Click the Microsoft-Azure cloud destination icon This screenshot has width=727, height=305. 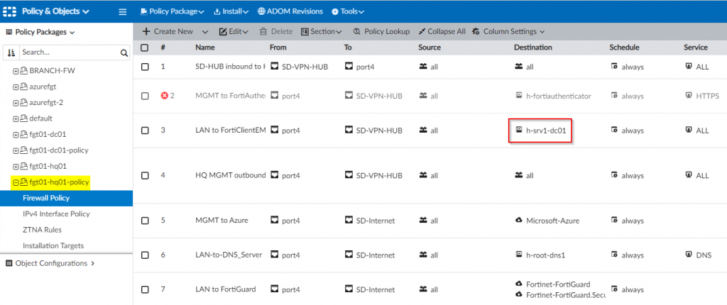(x=519, y=221)
